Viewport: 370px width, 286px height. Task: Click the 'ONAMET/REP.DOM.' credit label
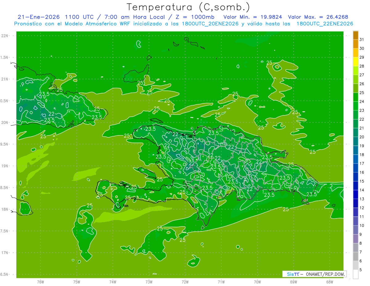[325, 274]
